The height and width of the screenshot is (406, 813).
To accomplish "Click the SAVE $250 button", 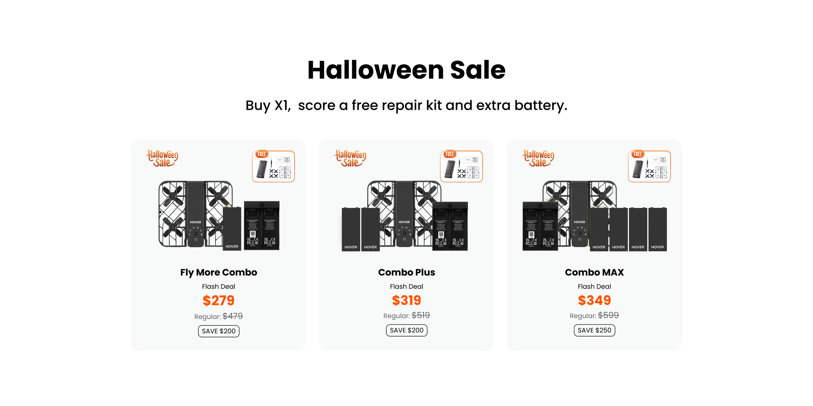I will click(x=594, y=330).
